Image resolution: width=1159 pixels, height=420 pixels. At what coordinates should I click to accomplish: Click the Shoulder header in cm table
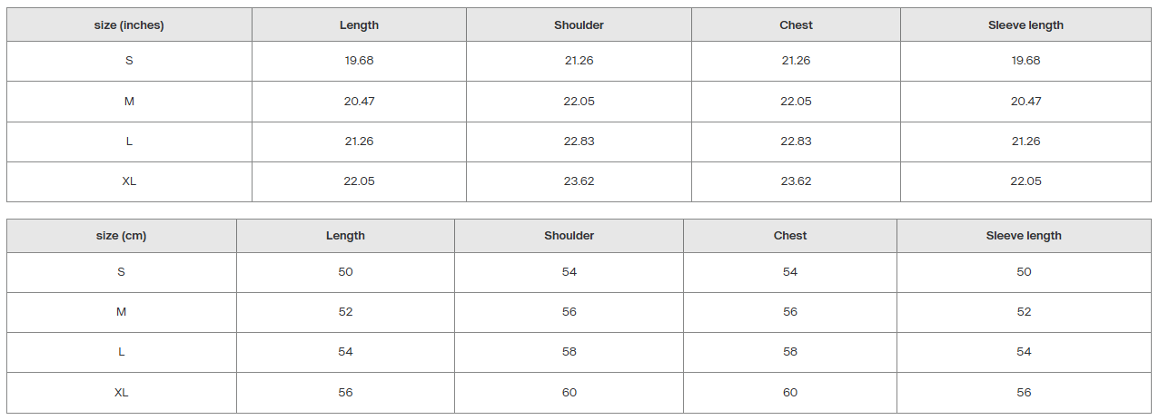[x=569, y=236]
